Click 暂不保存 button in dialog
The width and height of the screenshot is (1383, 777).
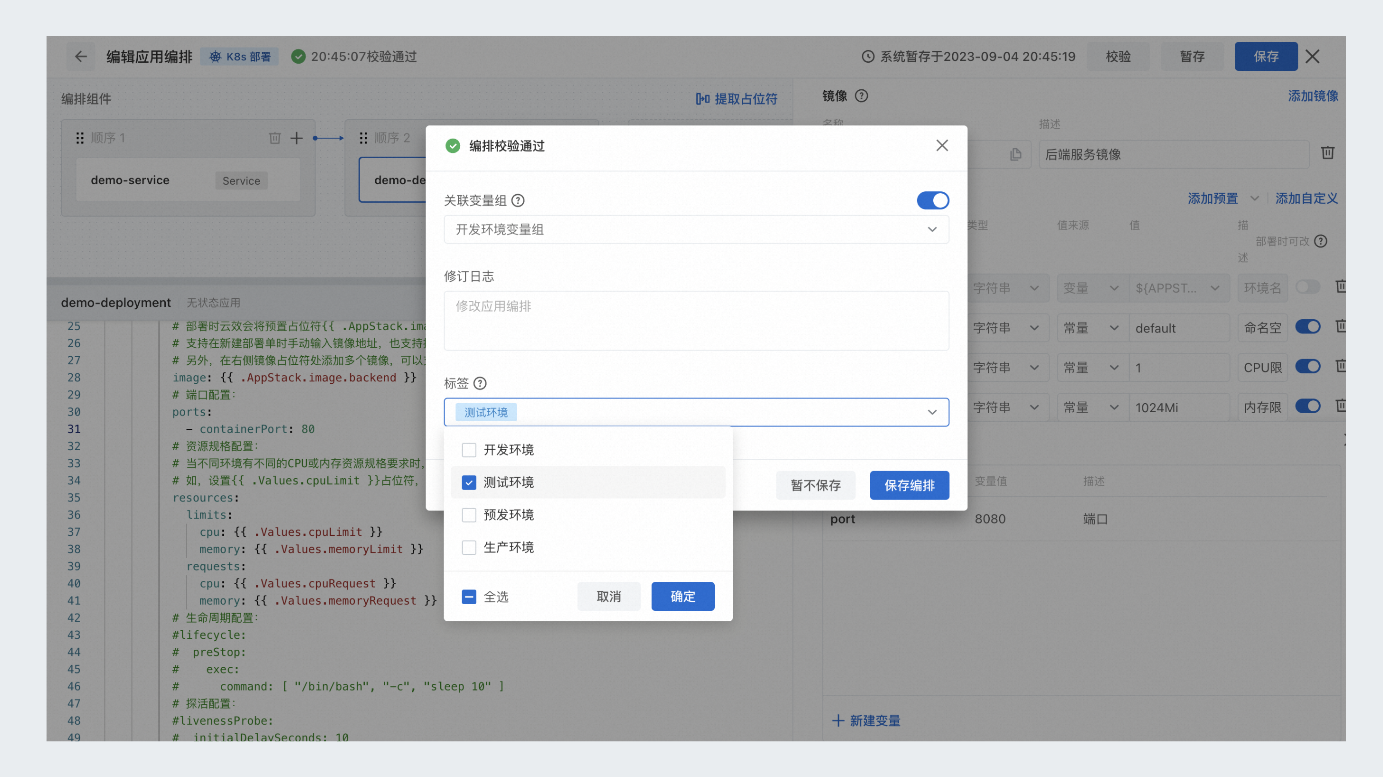click(x=815, y=485)
